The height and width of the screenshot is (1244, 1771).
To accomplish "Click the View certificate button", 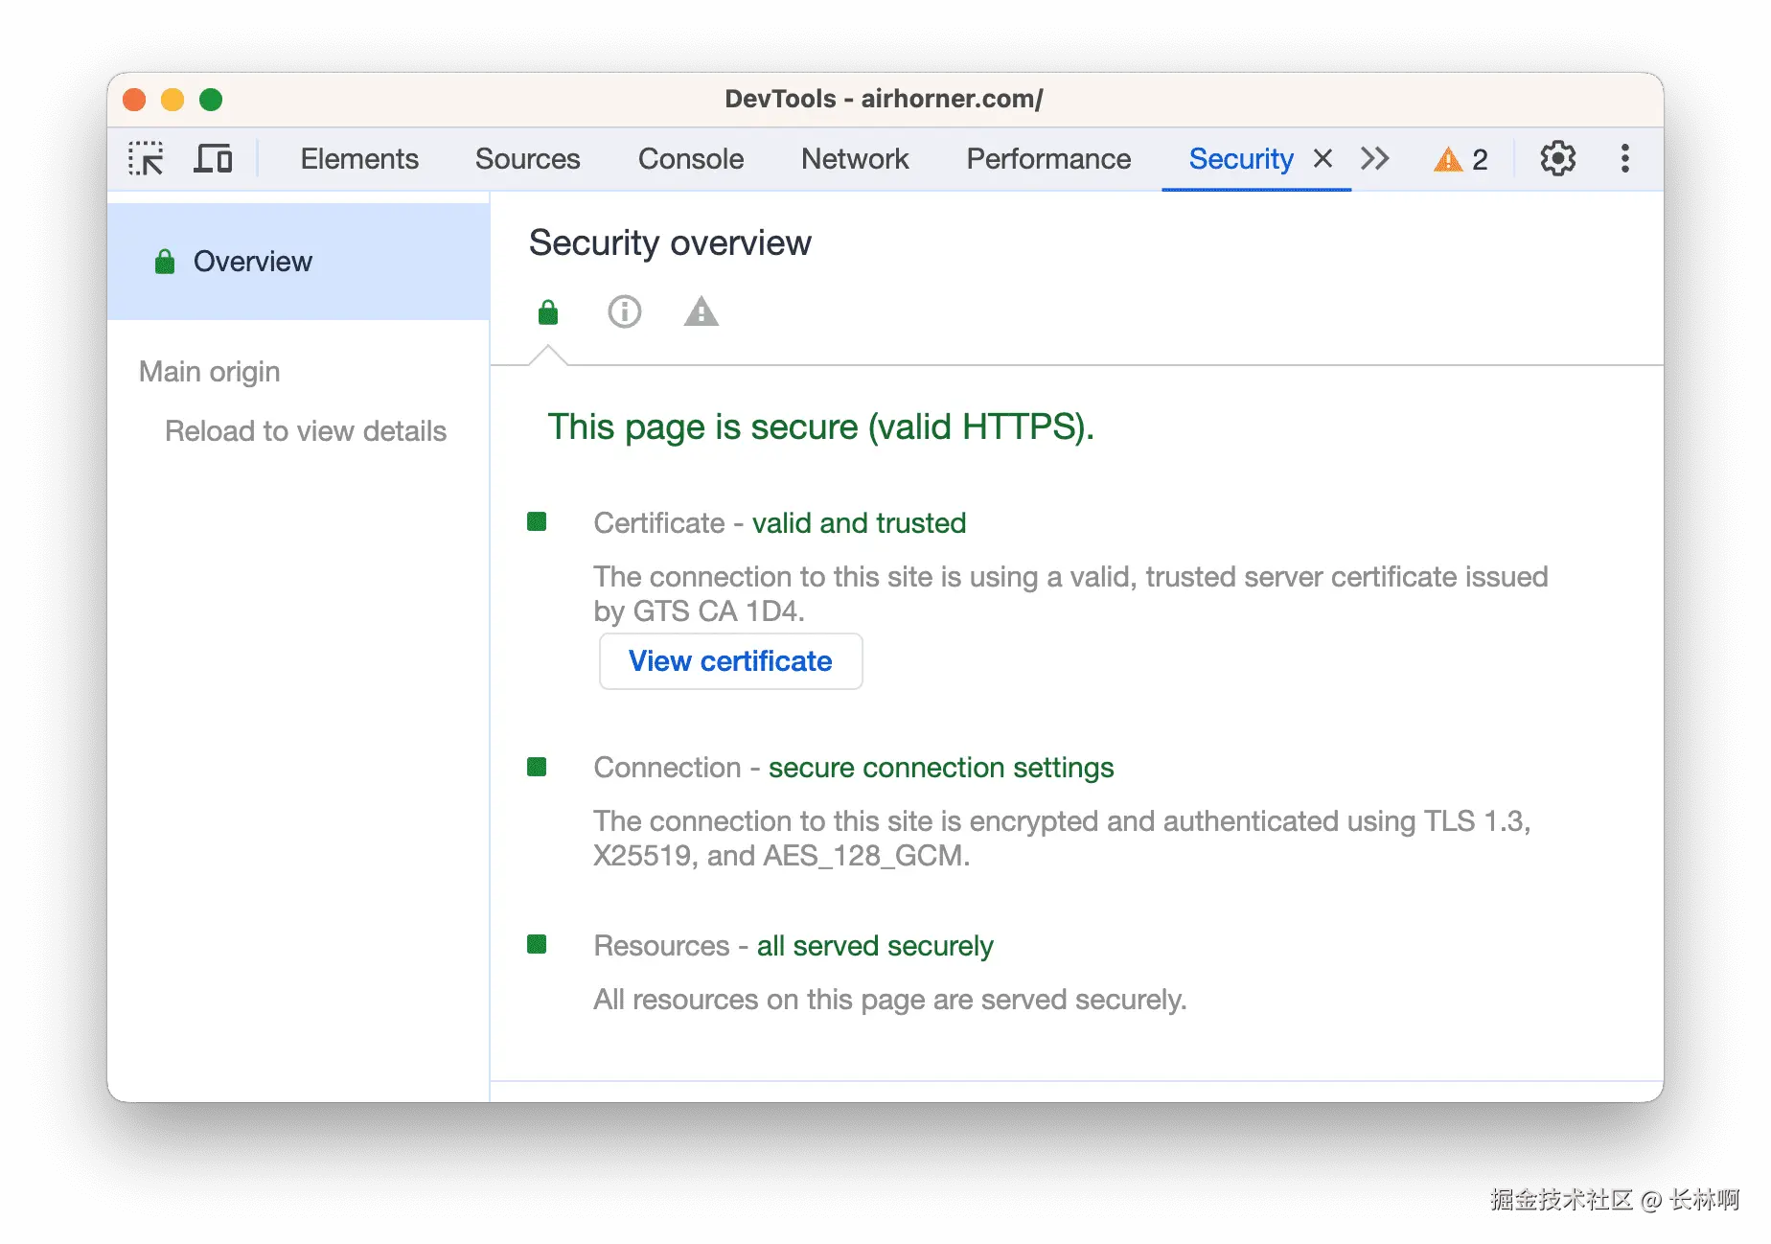I will tap(730, 661).
